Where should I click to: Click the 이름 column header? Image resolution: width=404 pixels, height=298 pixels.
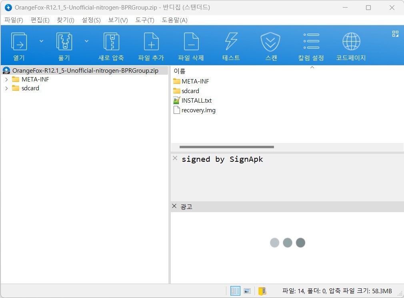[x=180, y=71]
